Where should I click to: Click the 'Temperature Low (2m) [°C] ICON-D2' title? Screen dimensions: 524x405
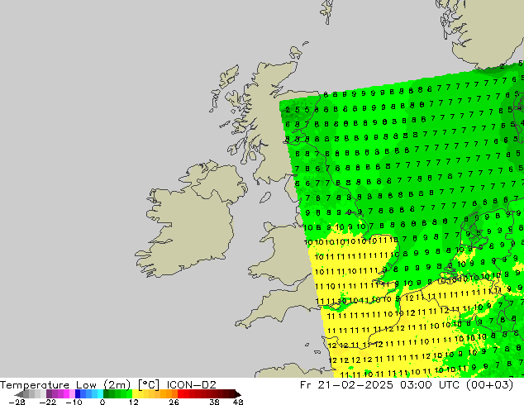click(x=108, y=385)
